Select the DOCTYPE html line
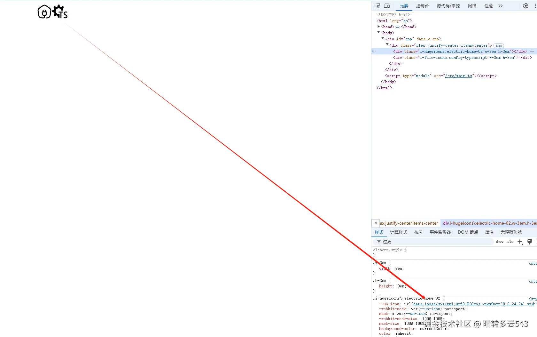This screenshot has height=337, width=537. point(393,15)
